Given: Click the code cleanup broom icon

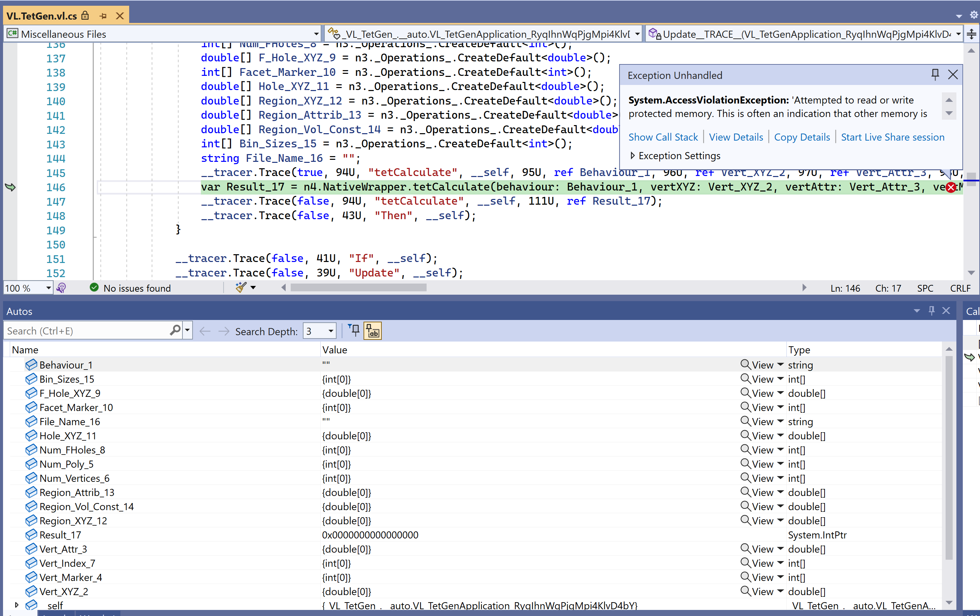Looking at the screenshot, I should coord(241,288).
